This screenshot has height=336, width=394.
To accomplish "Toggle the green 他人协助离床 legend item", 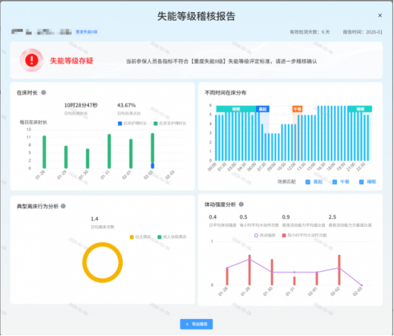I will click(x=172, y=237).
